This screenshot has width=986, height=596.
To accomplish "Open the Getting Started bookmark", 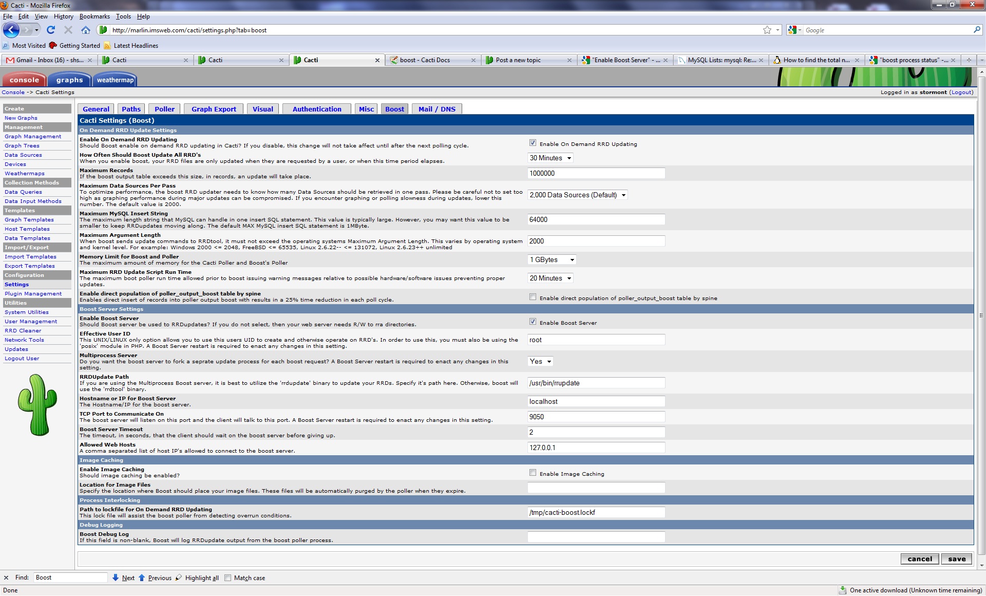I will [74, 46].
